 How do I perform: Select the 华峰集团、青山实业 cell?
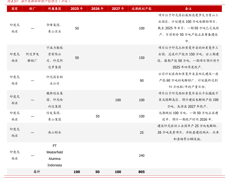(54, 28)
